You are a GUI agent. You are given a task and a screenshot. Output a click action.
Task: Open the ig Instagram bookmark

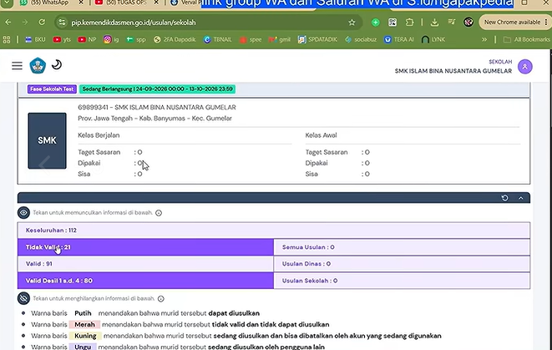[x=111, y=39]
